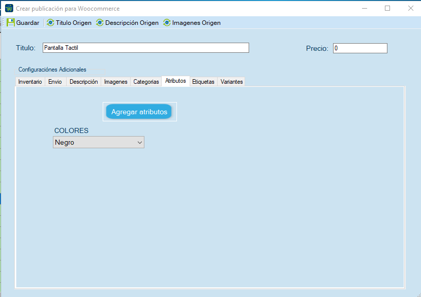Select the Imagenes tab
The height and width of the screenshot is (297, 421).
pyautogui.click(x=116, y=82)
